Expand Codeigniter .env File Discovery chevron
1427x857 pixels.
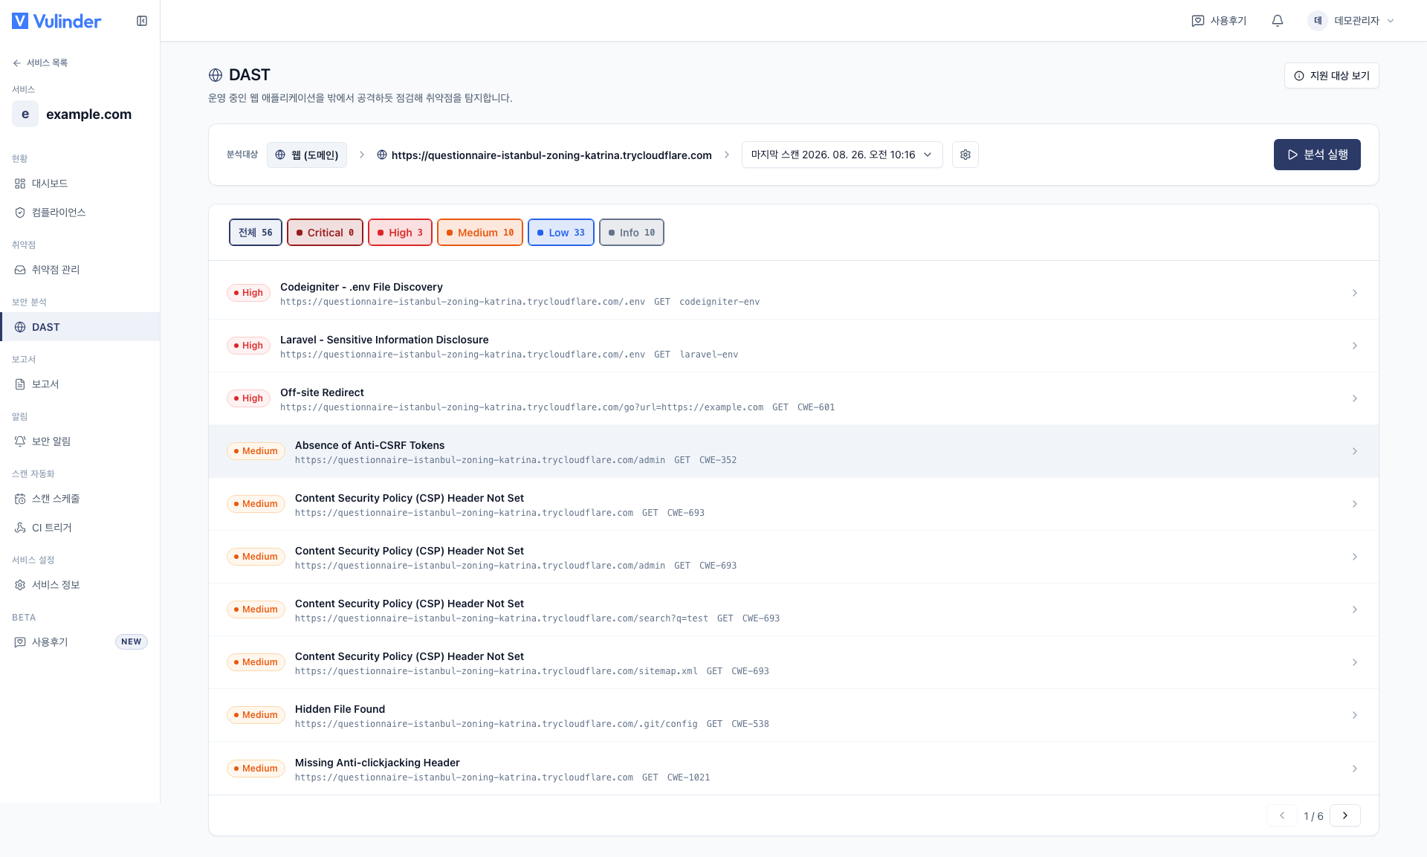point(1355,294)
